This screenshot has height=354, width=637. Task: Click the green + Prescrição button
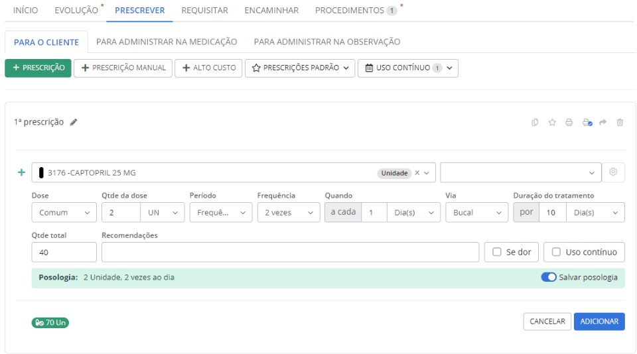pyautogui.click(x=38, y=68)
